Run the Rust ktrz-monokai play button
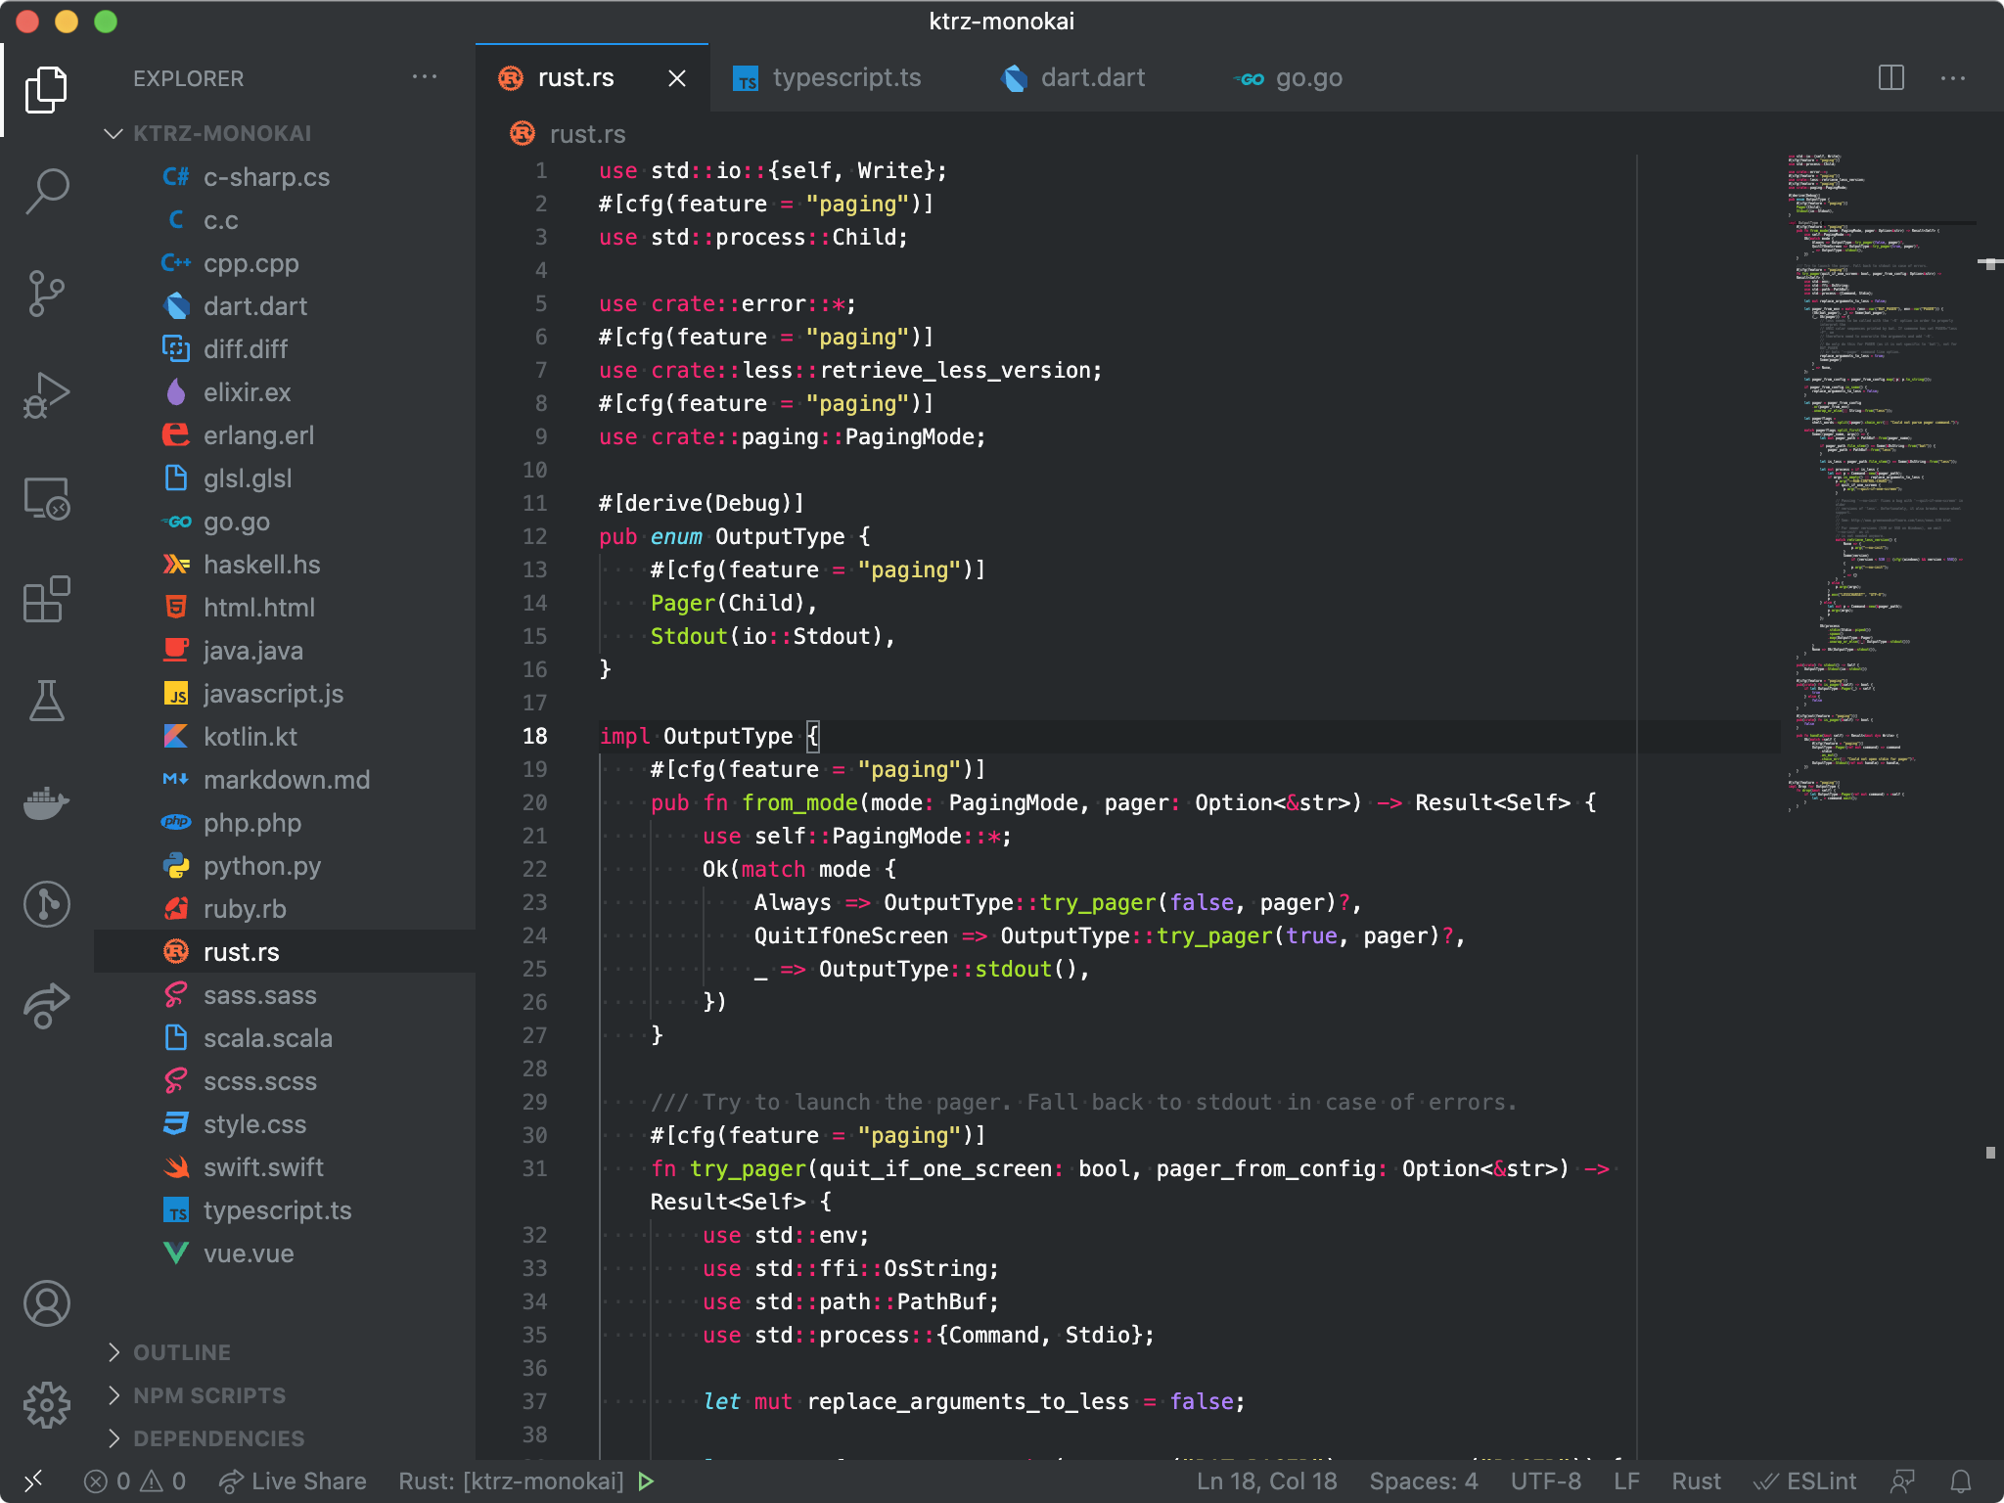This screenshot has height=1503, width=2004. [646, 1481]
